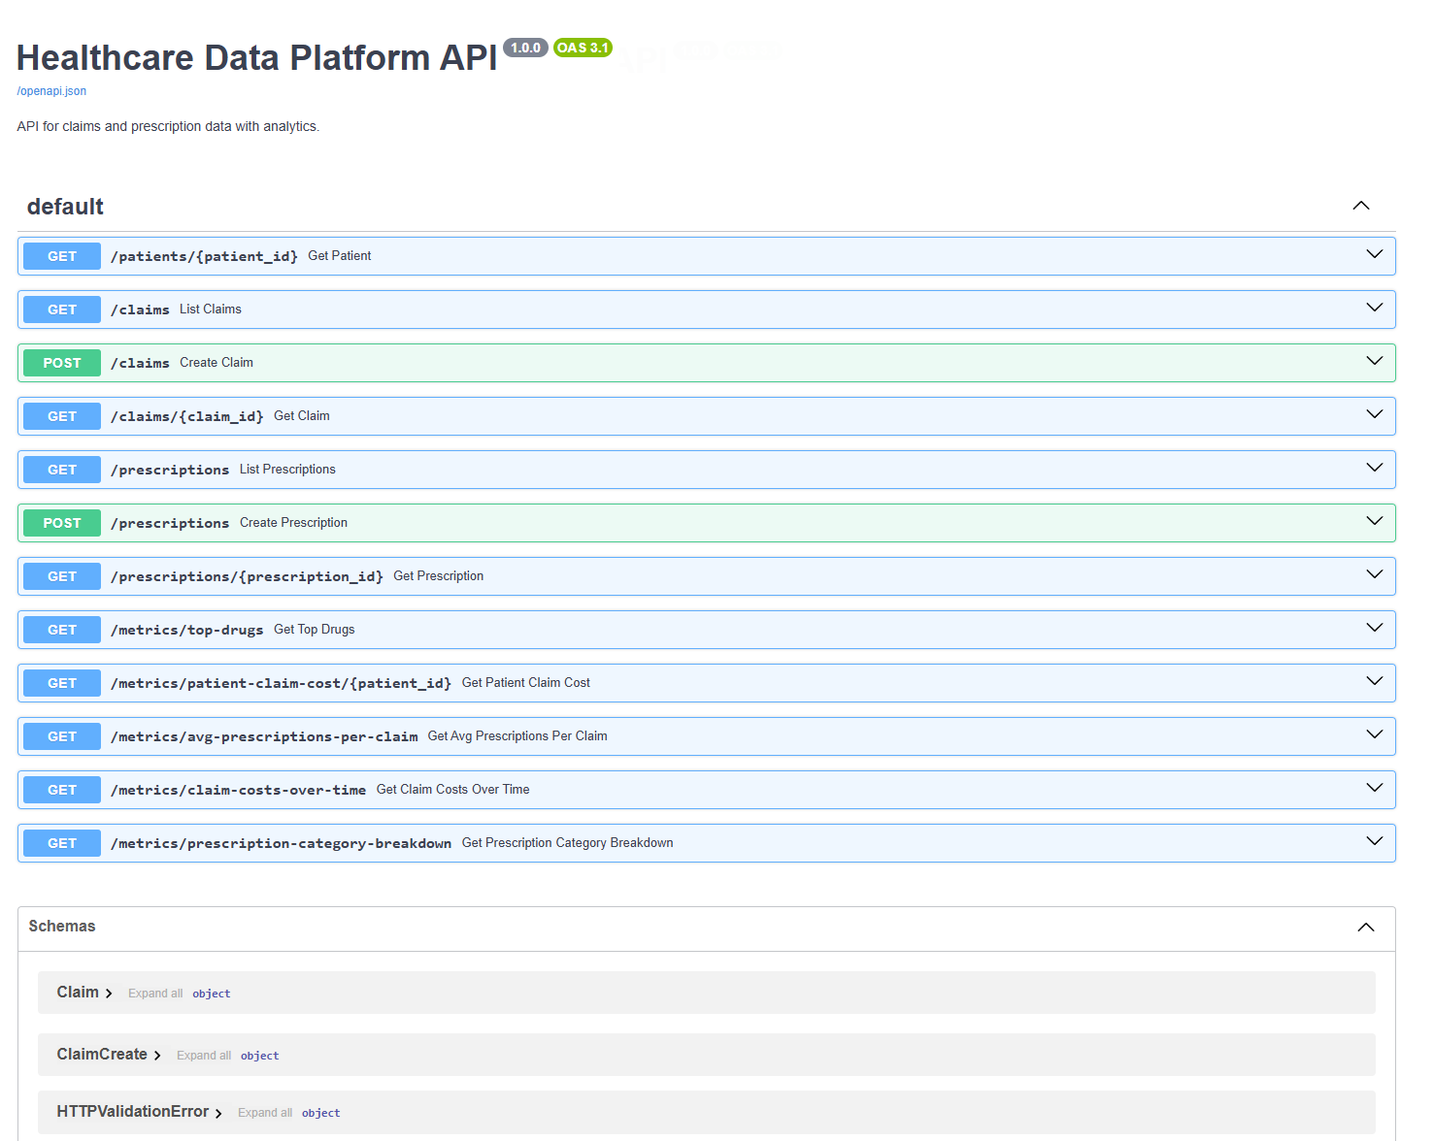Expand the HTTPValidationError schema arrow

coord(218,1113)
